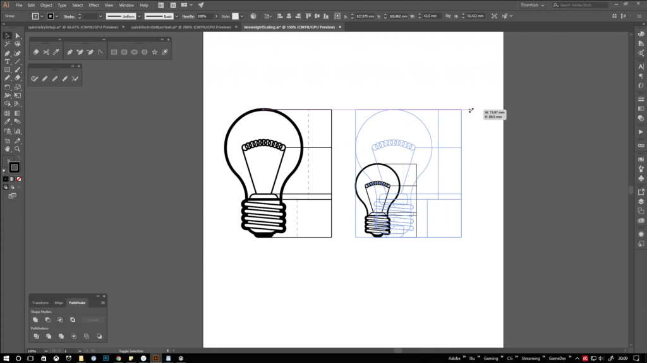Select the Ellipse shape tool

135,52
